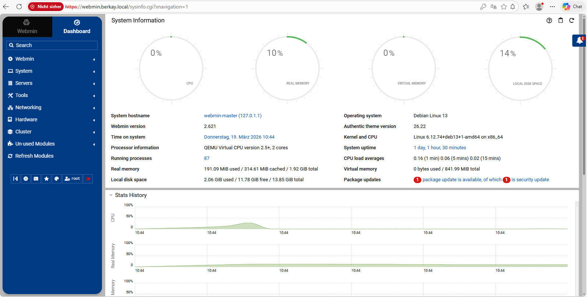Click the Local Disk Space gauge
The height and width of the screenshot is (297, 587).
(x=520, y=69)
